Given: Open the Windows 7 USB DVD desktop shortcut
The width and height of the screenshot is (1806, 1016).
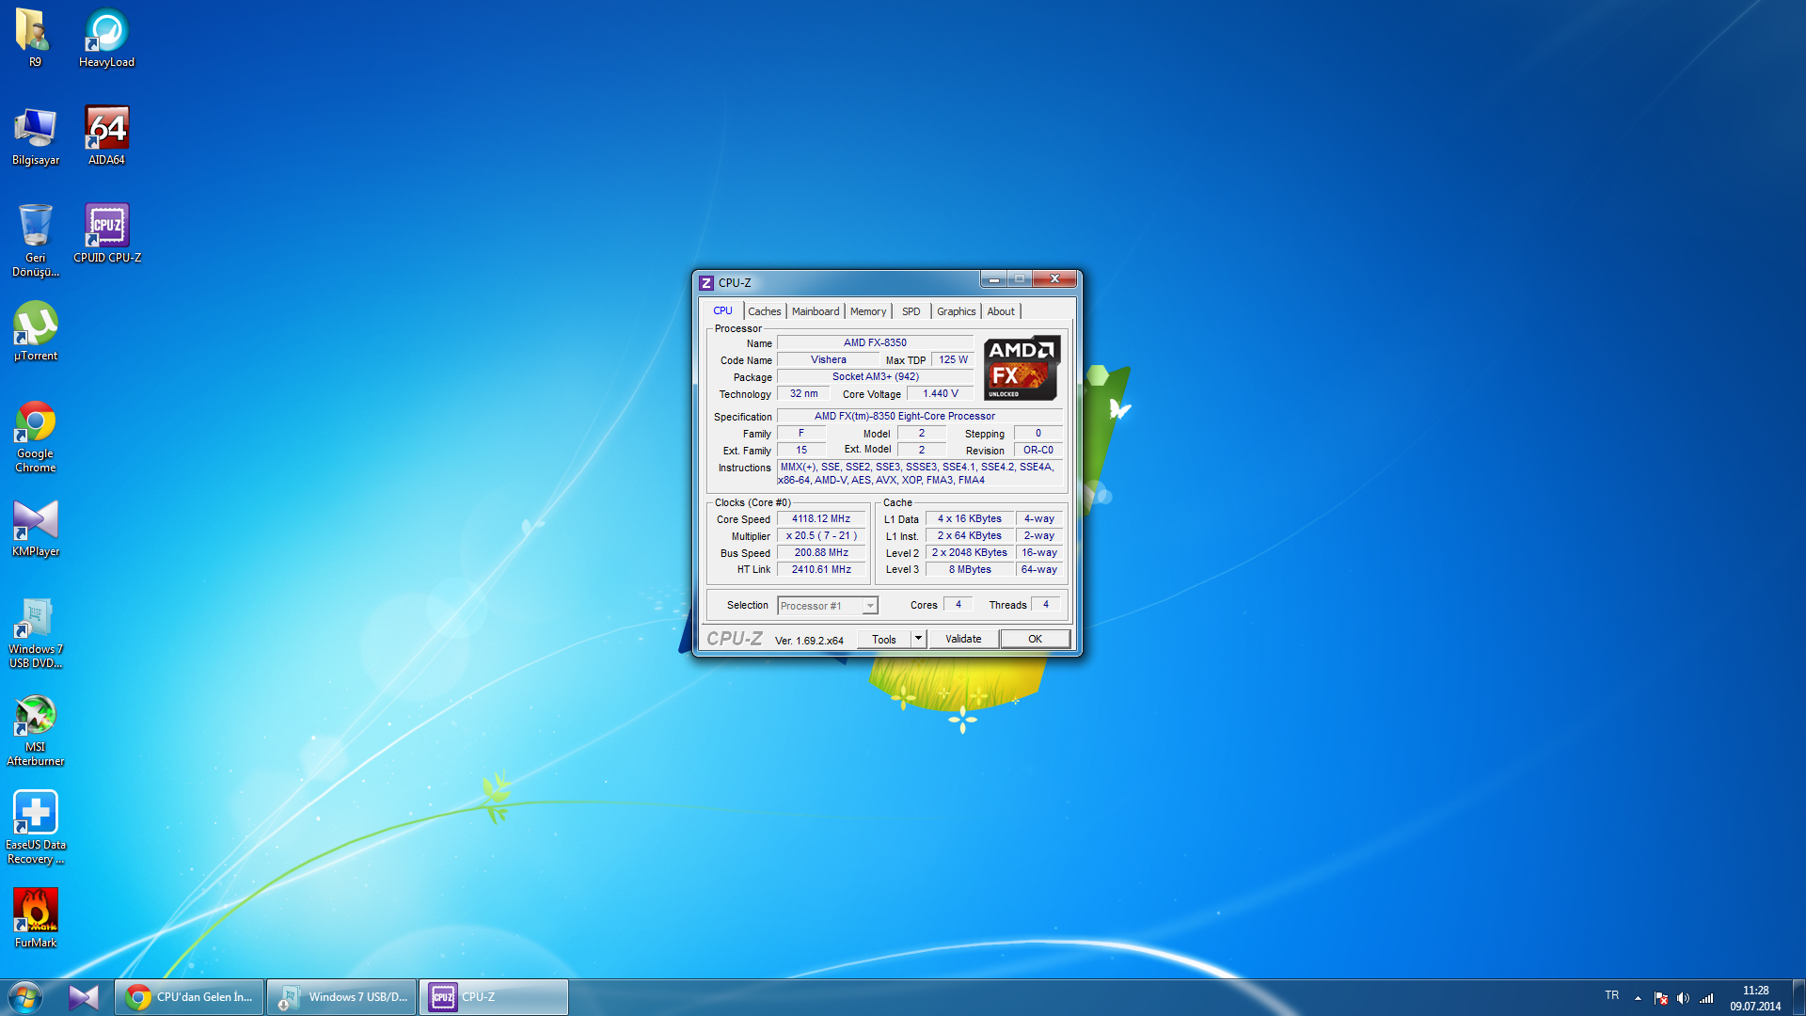Looking at the screenshot, I should (x=35, y=631).
